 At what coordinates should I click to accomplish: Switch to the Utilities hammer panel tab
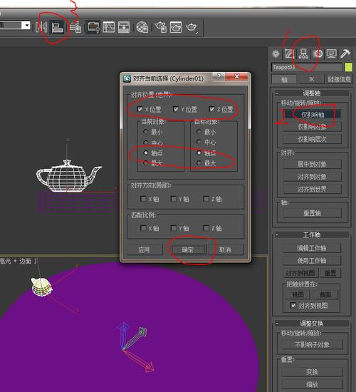tap(345, 53)
